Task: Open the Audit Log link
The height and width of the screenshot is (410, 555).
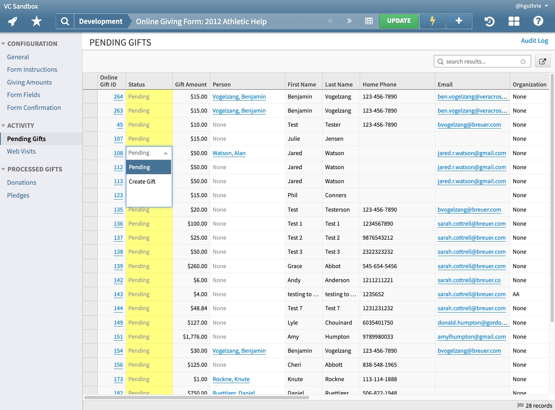Action: [534, 41]
